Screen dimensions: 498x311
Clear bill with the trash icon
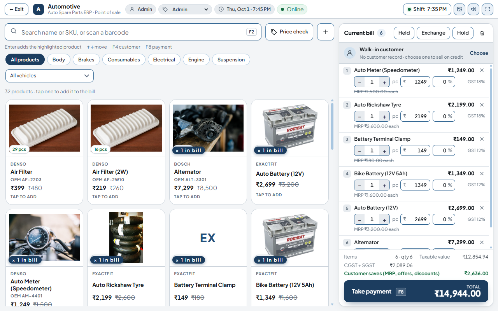tap(482, 33)
